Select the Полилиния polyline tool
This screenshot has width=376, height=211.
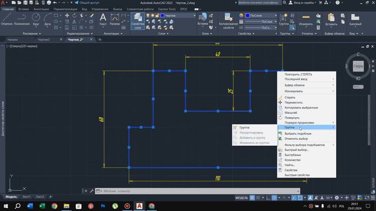pyautogui.click(x=22, y=19)
